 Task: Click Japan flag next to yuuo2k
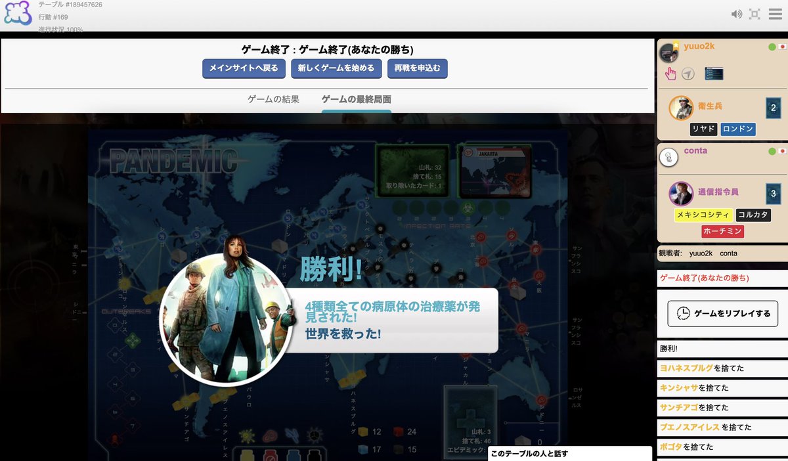click(781, 47)
